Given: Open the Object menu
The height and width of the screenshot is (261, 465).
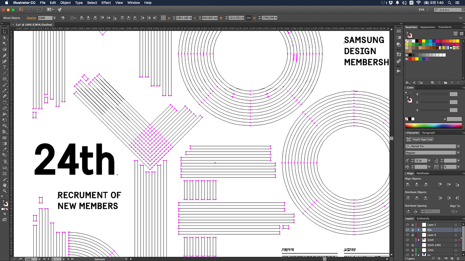Looking at the screenshot, I should click(x=65, y=3).
